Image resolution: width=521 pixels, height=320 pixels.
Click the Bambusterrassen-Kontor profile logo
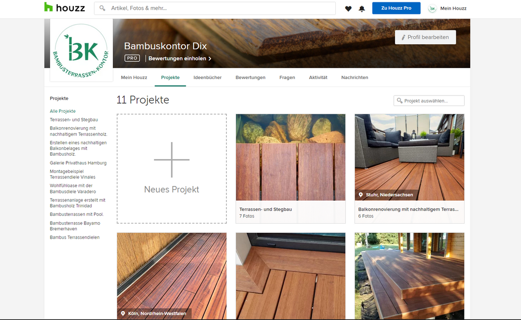click(81, 50)
